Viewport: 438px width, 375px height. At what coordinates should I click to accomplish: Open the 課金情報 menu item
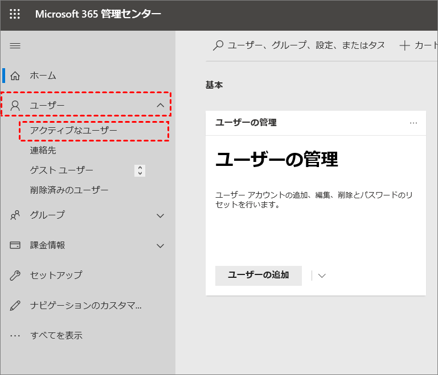coord(47,245)
